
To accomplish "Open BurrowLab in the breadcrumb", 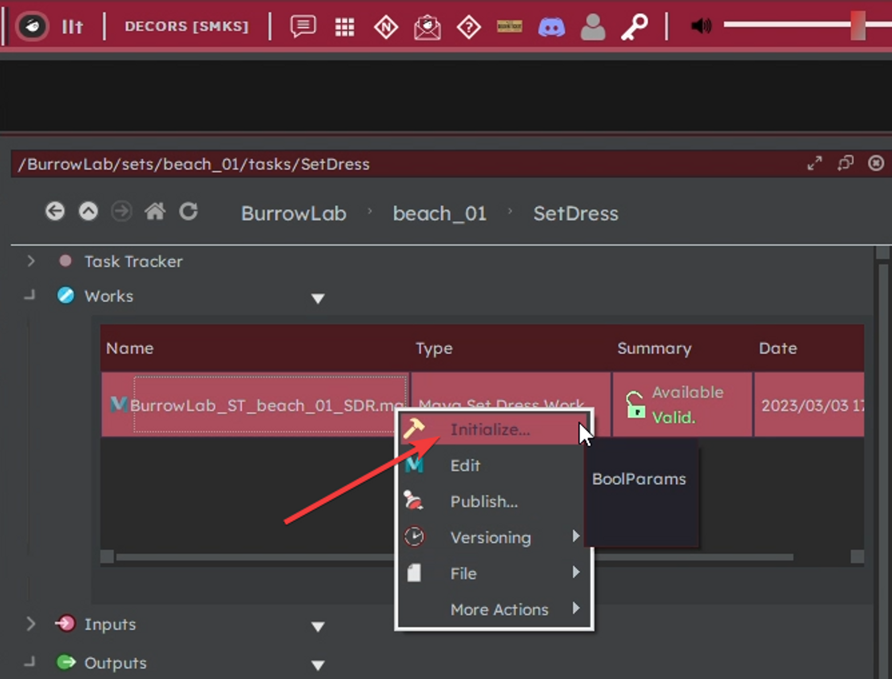I will tap(293, 213).
